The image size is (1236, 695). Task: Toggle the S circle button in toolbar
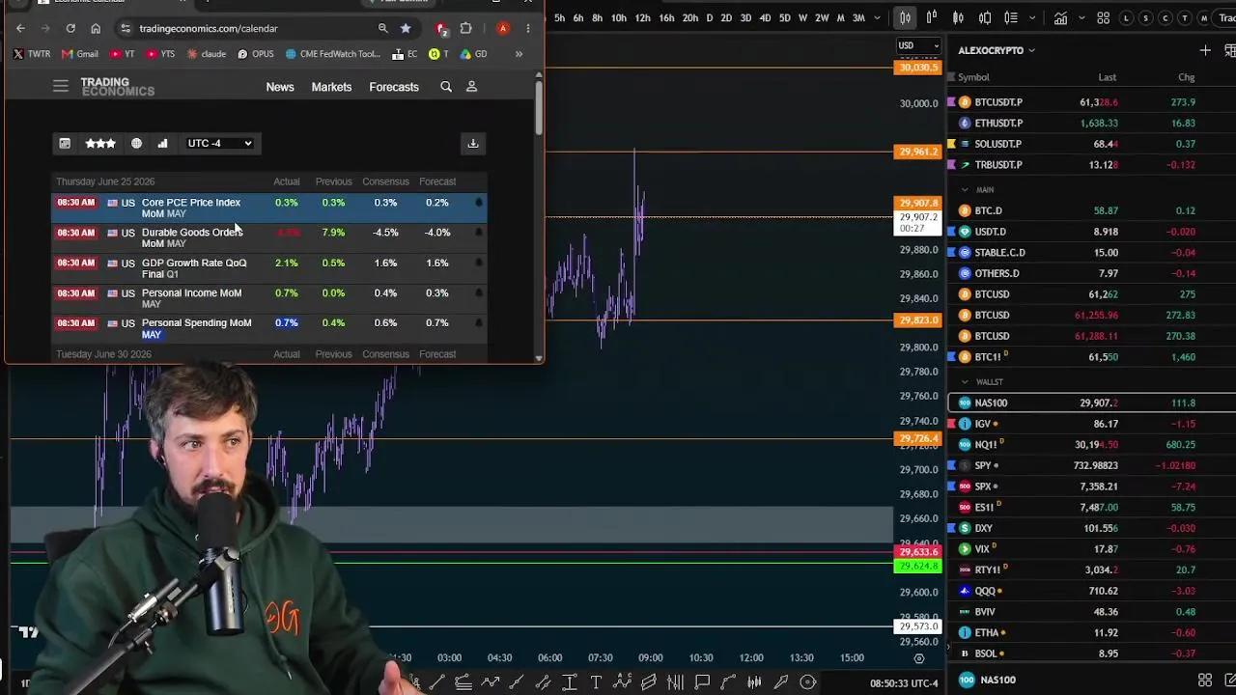click(1146, 17)
